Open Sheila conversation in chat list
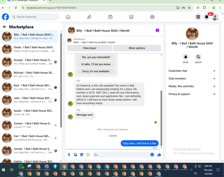 point(30,49)
